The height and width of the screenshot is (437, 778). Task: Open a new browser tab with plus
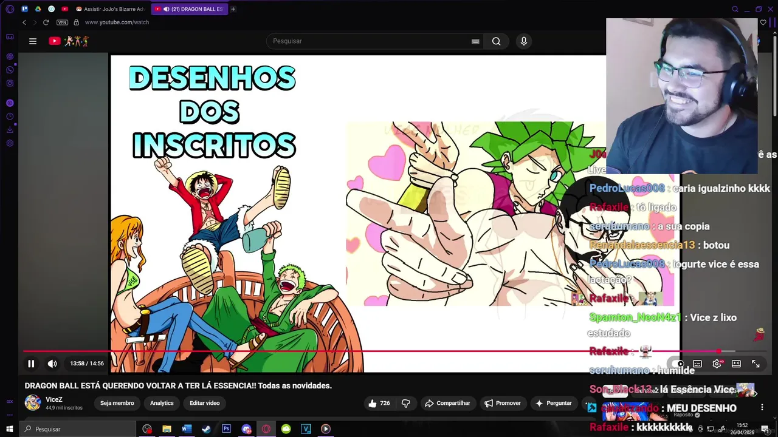click(x=233, y=9)
